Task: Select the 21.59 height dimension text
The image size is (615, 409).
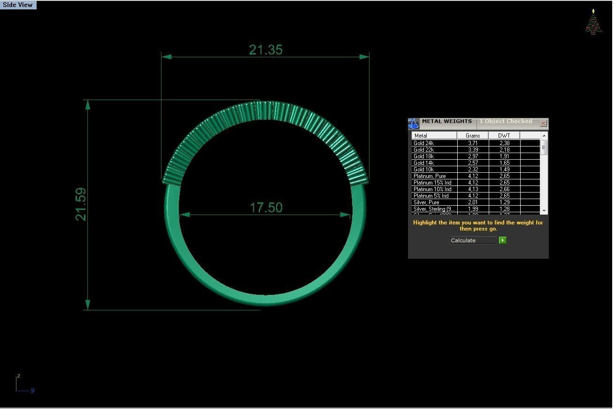Action: (x=81, y=204)
